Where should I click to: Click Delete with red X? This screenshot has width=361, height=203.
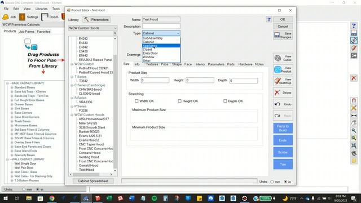point(283,92)
